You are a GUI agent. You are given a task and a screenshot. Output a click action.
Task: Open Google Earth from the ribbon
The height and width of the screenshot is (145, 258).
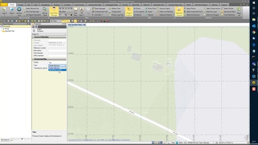pyautogui.click(x=115, y=12)
